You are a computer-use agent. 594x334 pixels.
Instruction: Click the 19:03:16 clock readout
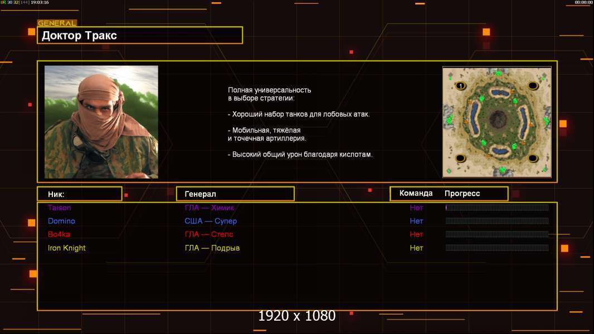[40, 2]
